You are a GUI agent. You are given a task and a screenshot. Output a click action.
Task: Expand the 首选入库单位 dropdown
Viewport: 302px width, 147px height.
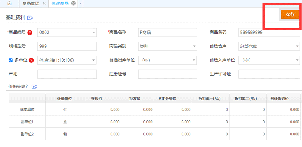(x=297, y=60)
